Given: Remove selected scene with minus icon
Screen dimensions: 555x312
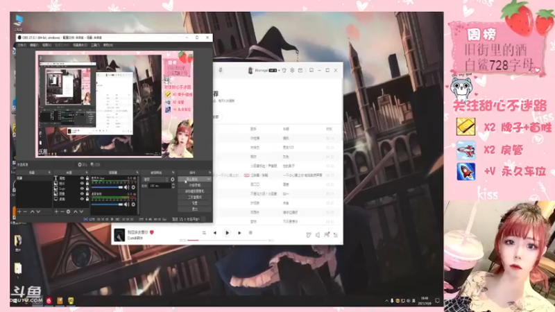Looking at the screenshot, I should coord(25,211).
